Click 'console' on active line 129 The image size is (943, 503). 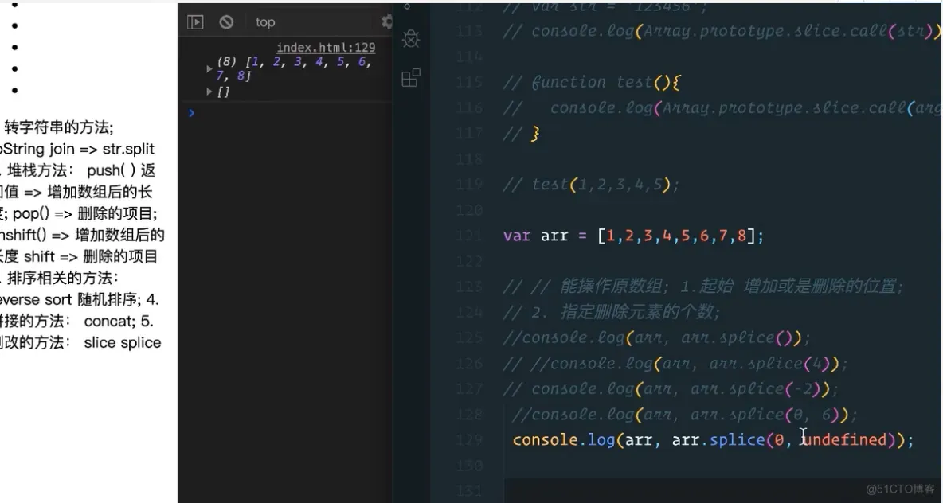545,440
